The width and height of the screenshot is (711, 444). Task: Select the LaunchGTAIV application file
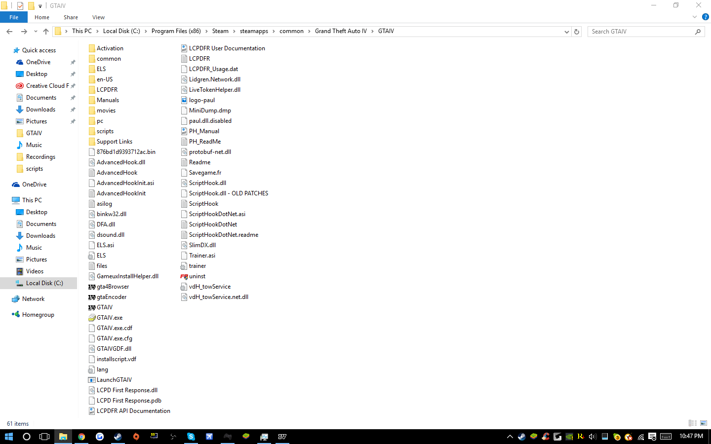110,380
